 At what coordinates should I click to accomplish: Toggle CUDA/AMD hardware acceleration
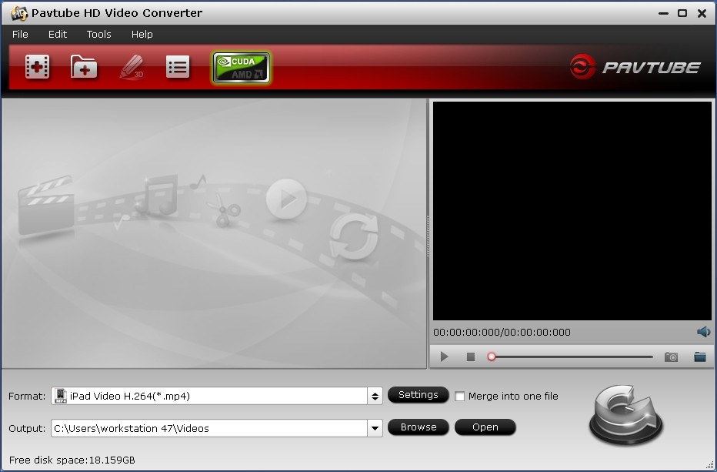(241, 67)
